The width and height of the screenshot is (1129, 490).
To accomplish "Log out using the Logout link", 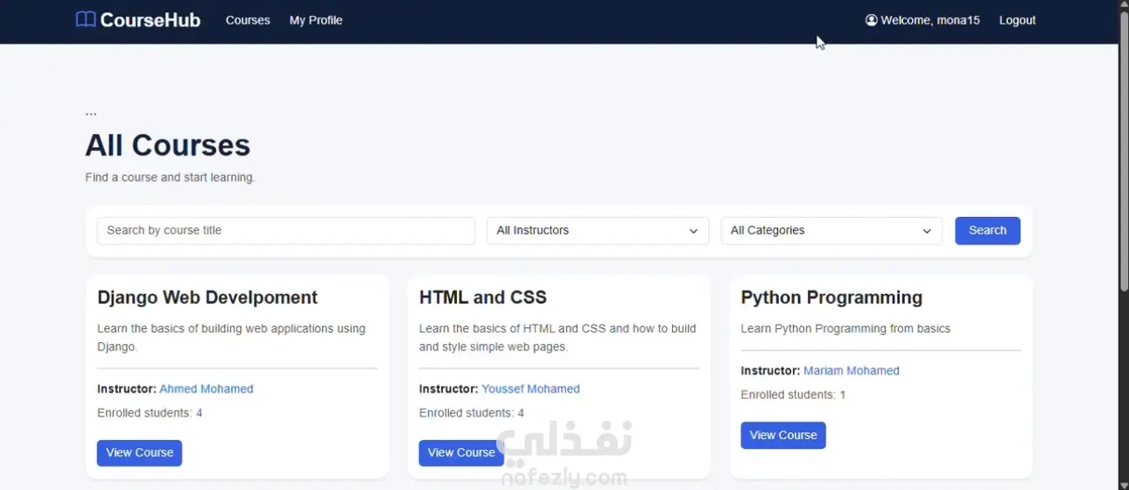I will pos(1017,20).
